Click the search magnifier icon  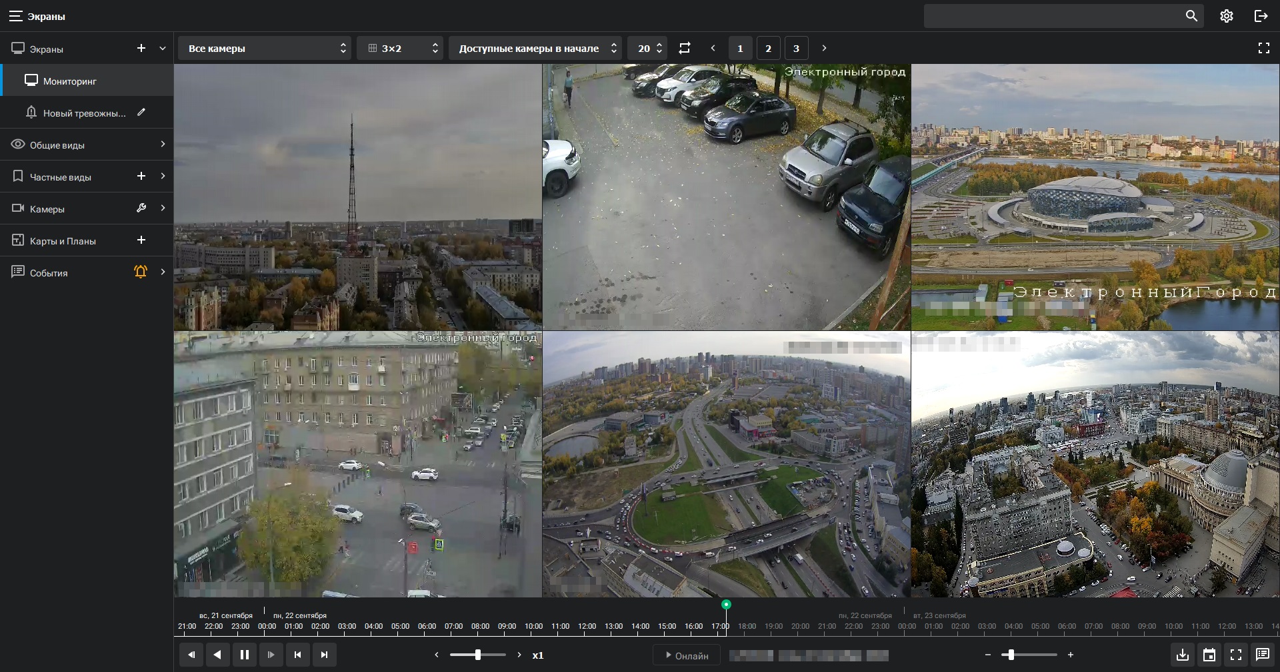(1191, 16)
